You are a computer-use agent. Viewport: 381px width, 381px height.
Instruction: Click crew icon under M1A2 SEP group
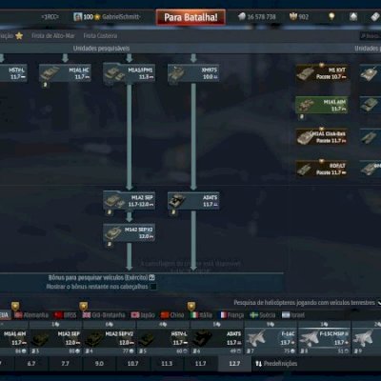[110, 212]
